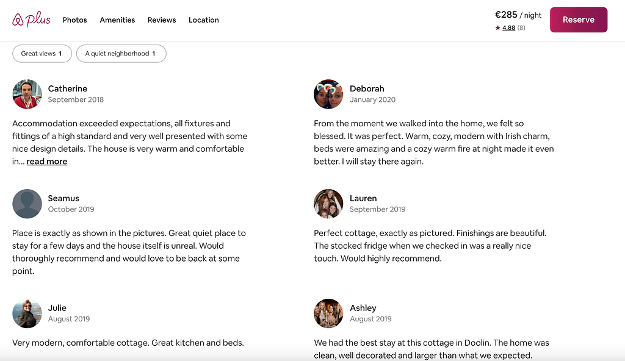Open the Location section
This screenshot has width=625, height=361.
coord(204,20)
